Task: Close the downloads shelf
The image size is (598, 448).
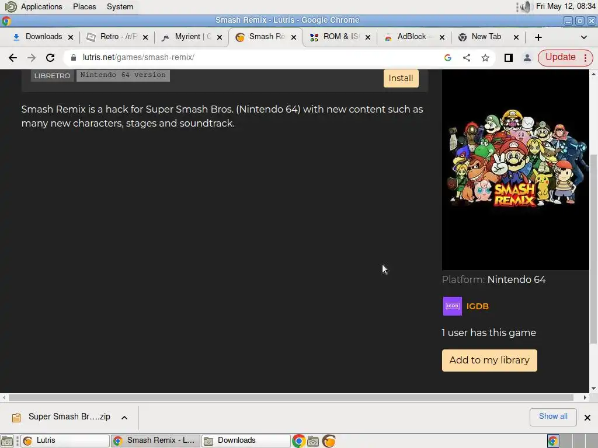Action: [587, 418]
